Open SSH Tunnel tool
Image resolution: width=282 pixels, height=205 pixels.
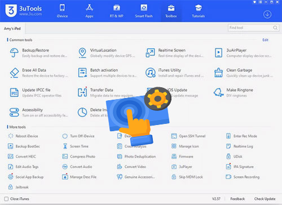pos(188,136)
